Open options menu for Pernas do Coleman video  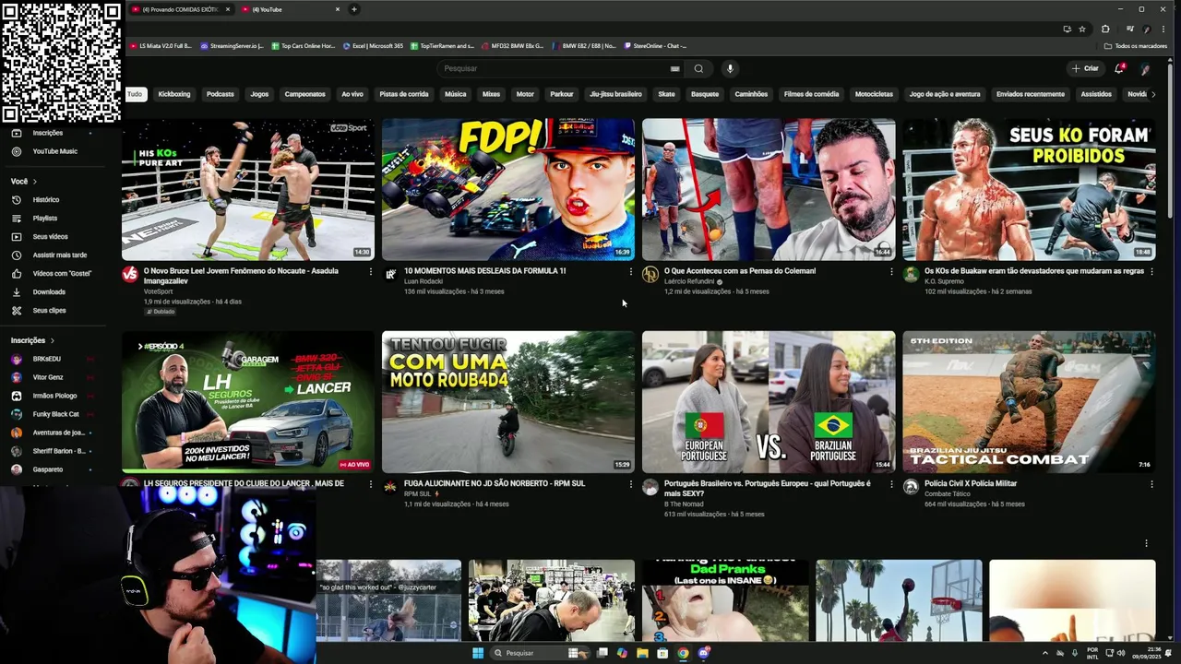[x=891, y=272]
